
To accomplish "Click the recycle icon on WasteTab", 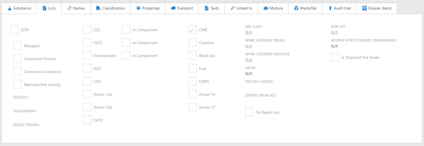I will [x=296, y=8].
